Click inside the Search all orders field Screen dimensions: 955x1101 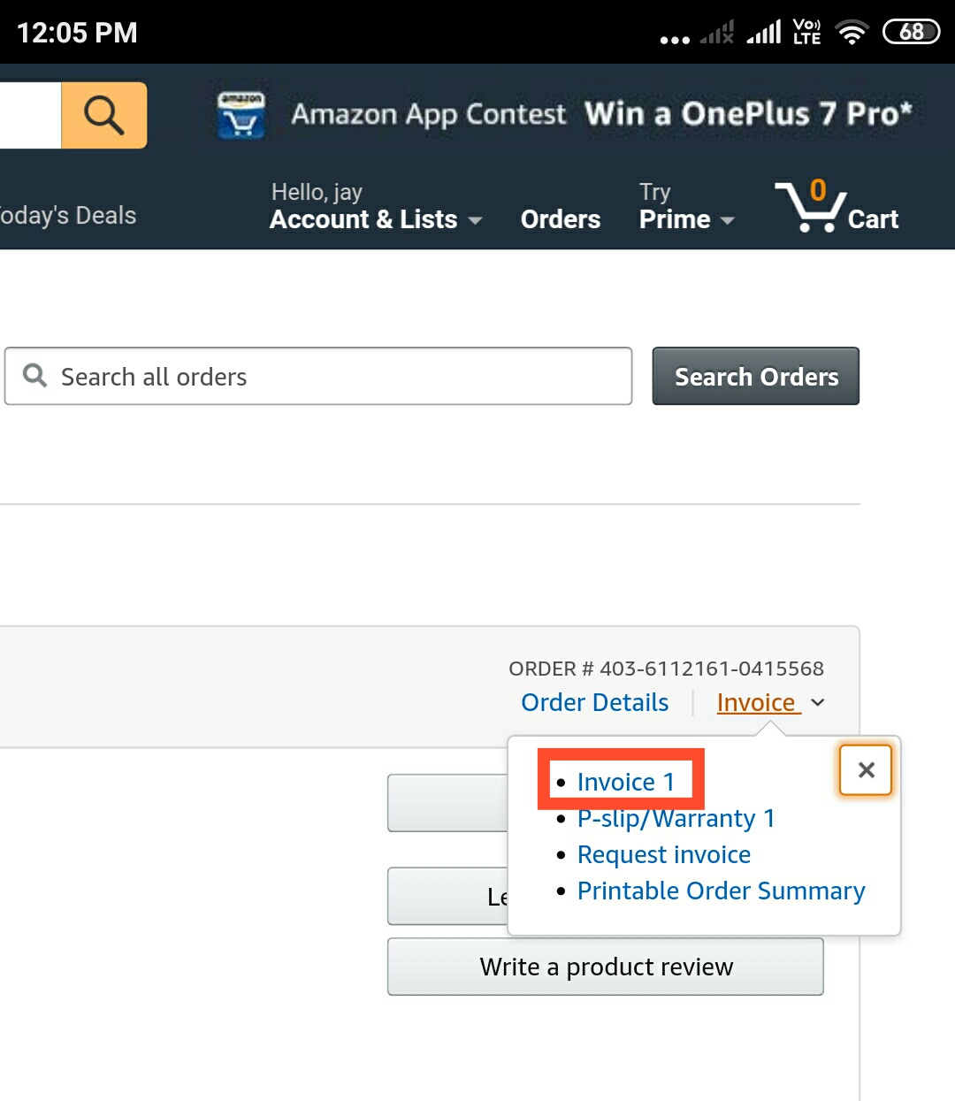tap(265, 376)
